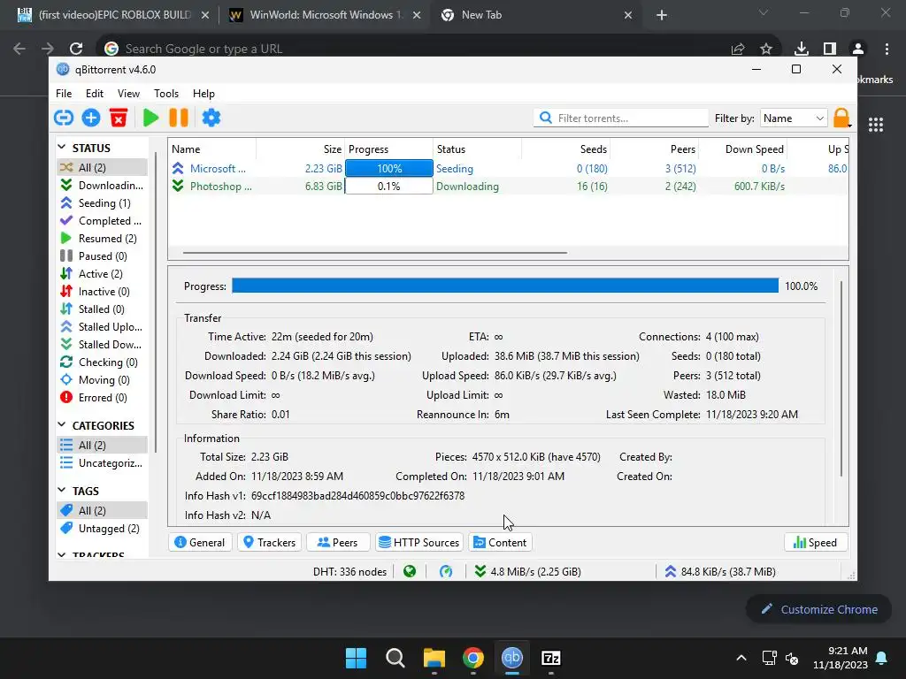Click the magnifier icon in torrent filter
The height and width of the screenshot is (679, 906).
545,118
